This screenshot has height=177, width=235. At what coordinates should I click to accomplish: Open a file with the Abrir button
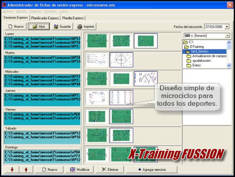39,27
